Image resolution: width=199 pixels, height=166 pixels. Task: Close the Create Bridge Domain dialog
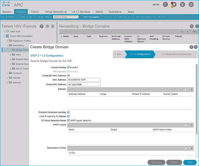click(x=196, y=47)
